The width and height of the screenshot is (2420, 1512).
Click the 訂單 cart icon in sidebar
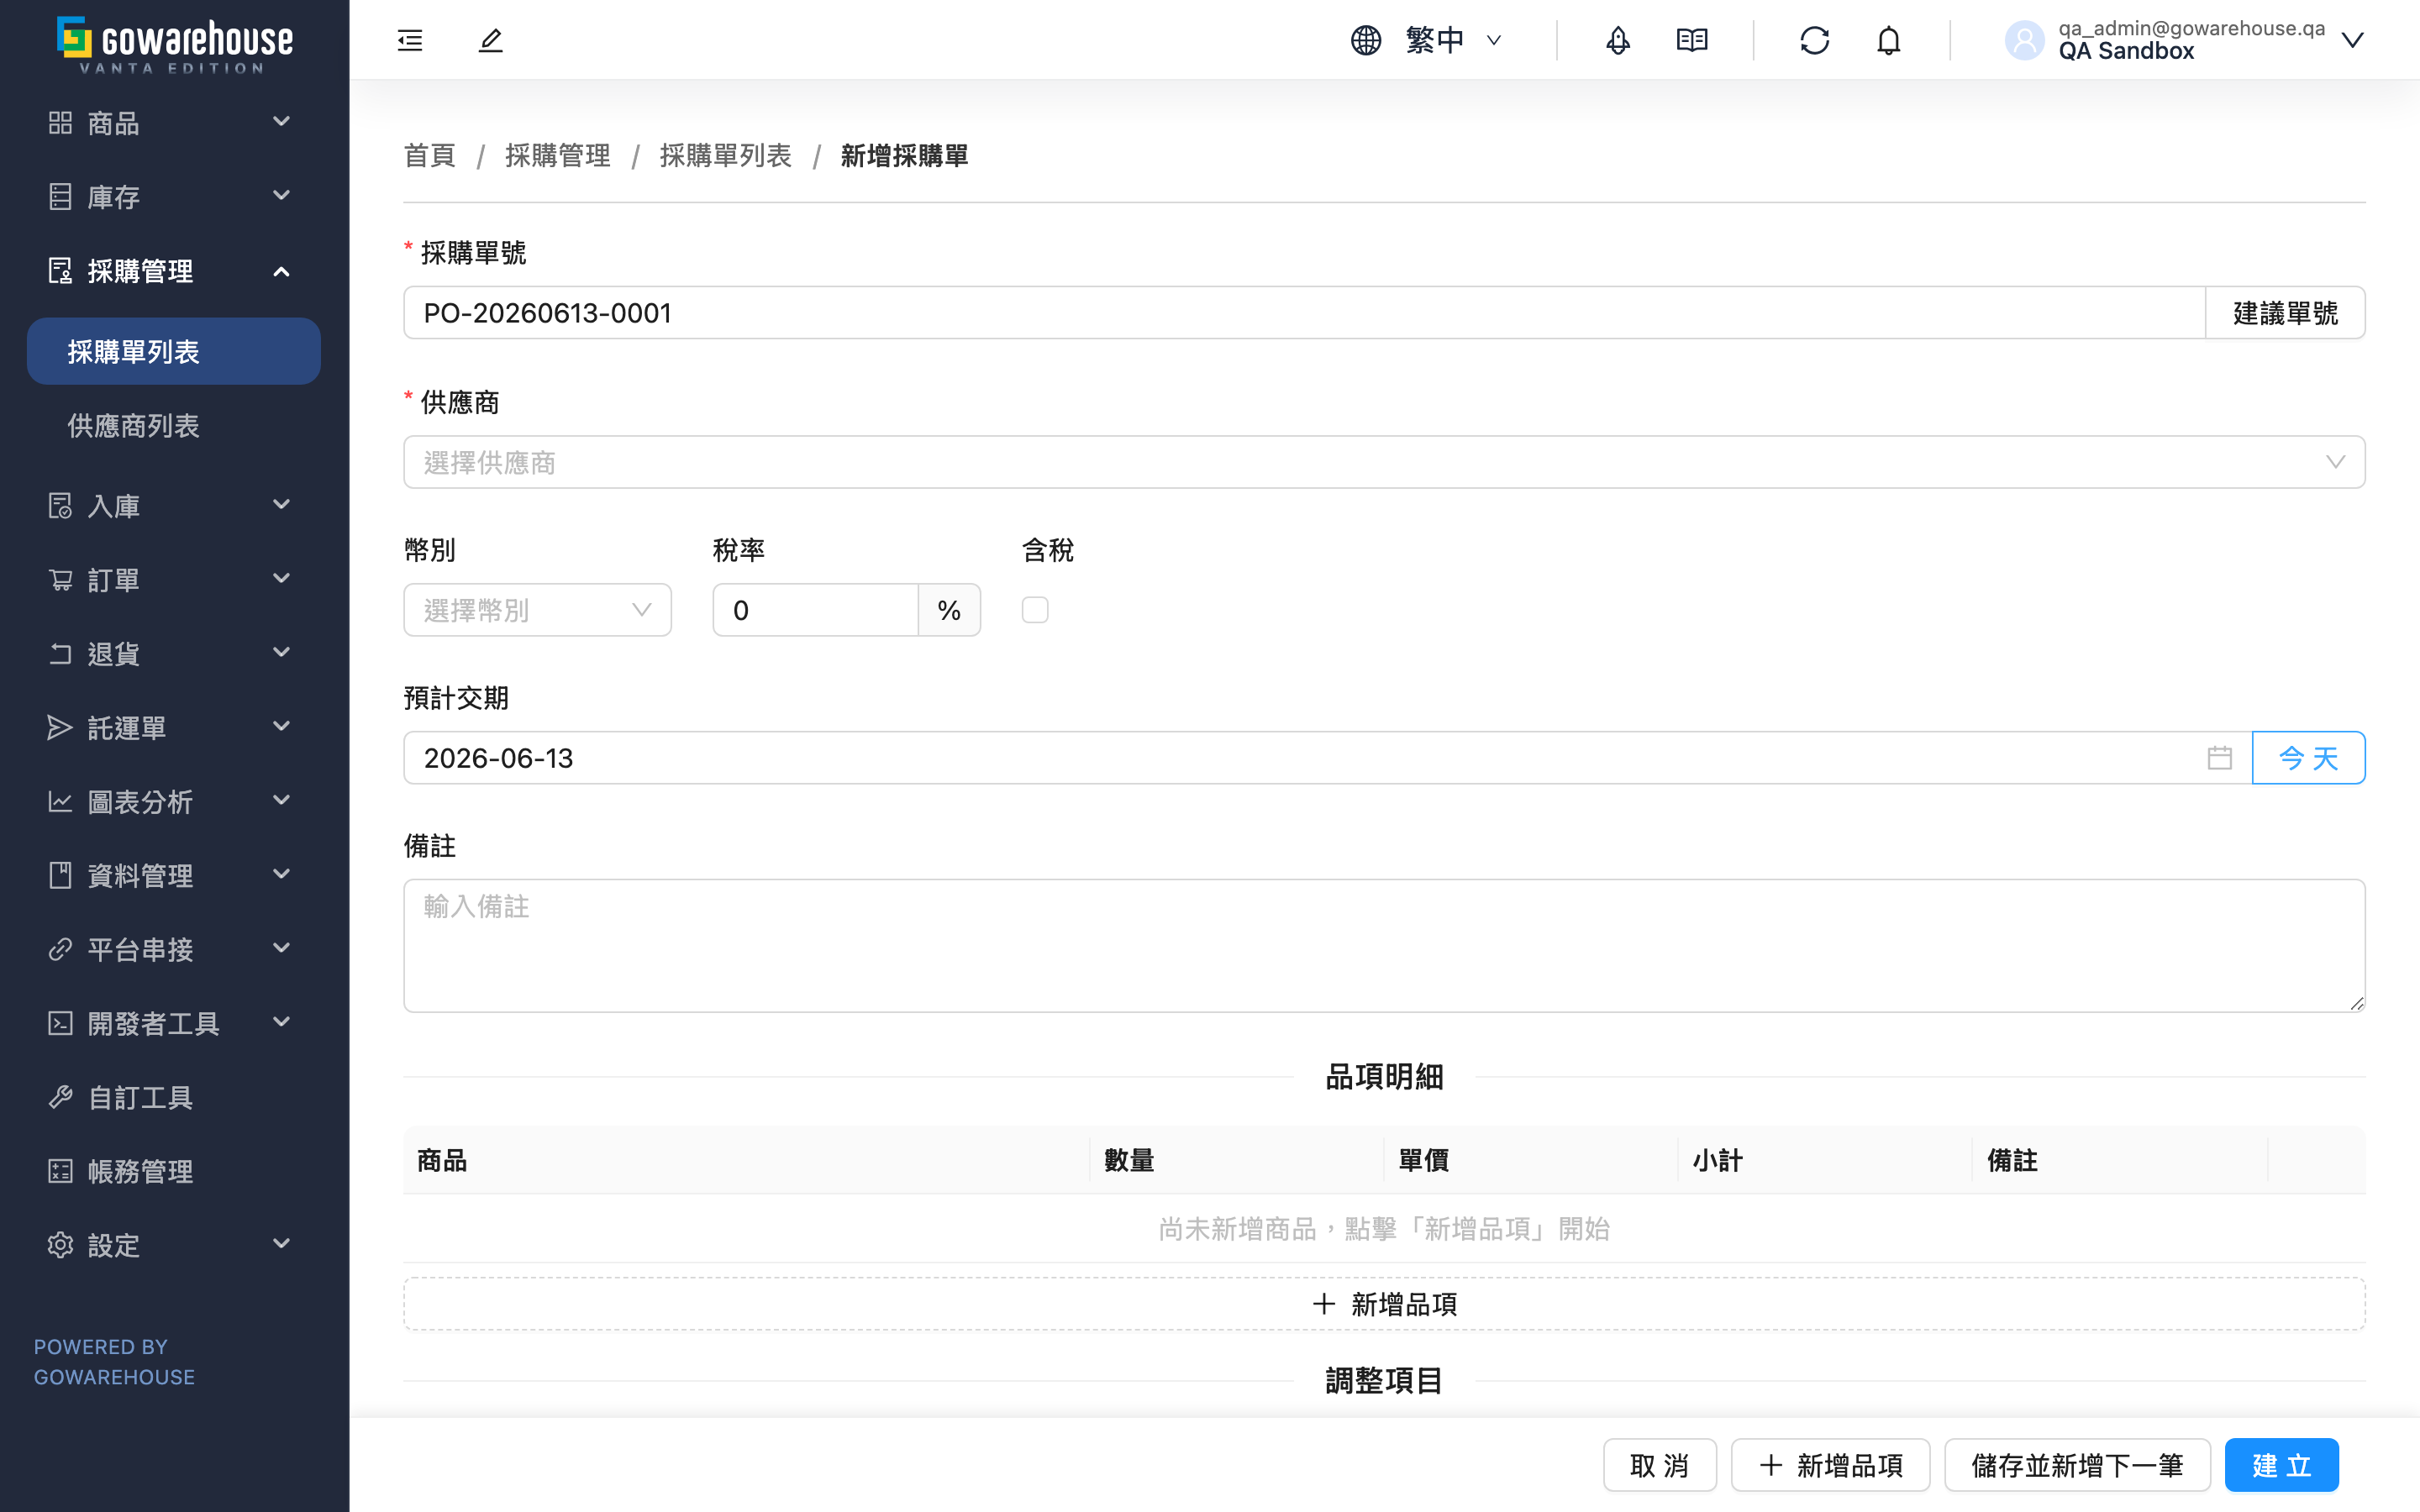(x=60, y=579)
